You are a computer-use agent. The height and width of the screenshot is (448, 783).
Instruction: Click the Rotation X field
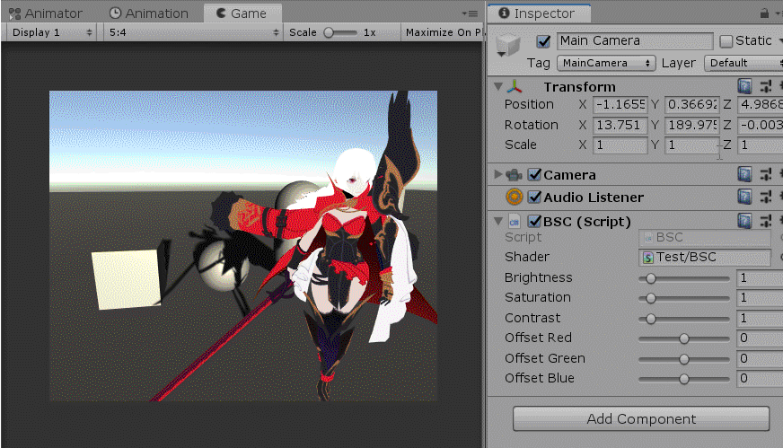[x=620, y=125]
